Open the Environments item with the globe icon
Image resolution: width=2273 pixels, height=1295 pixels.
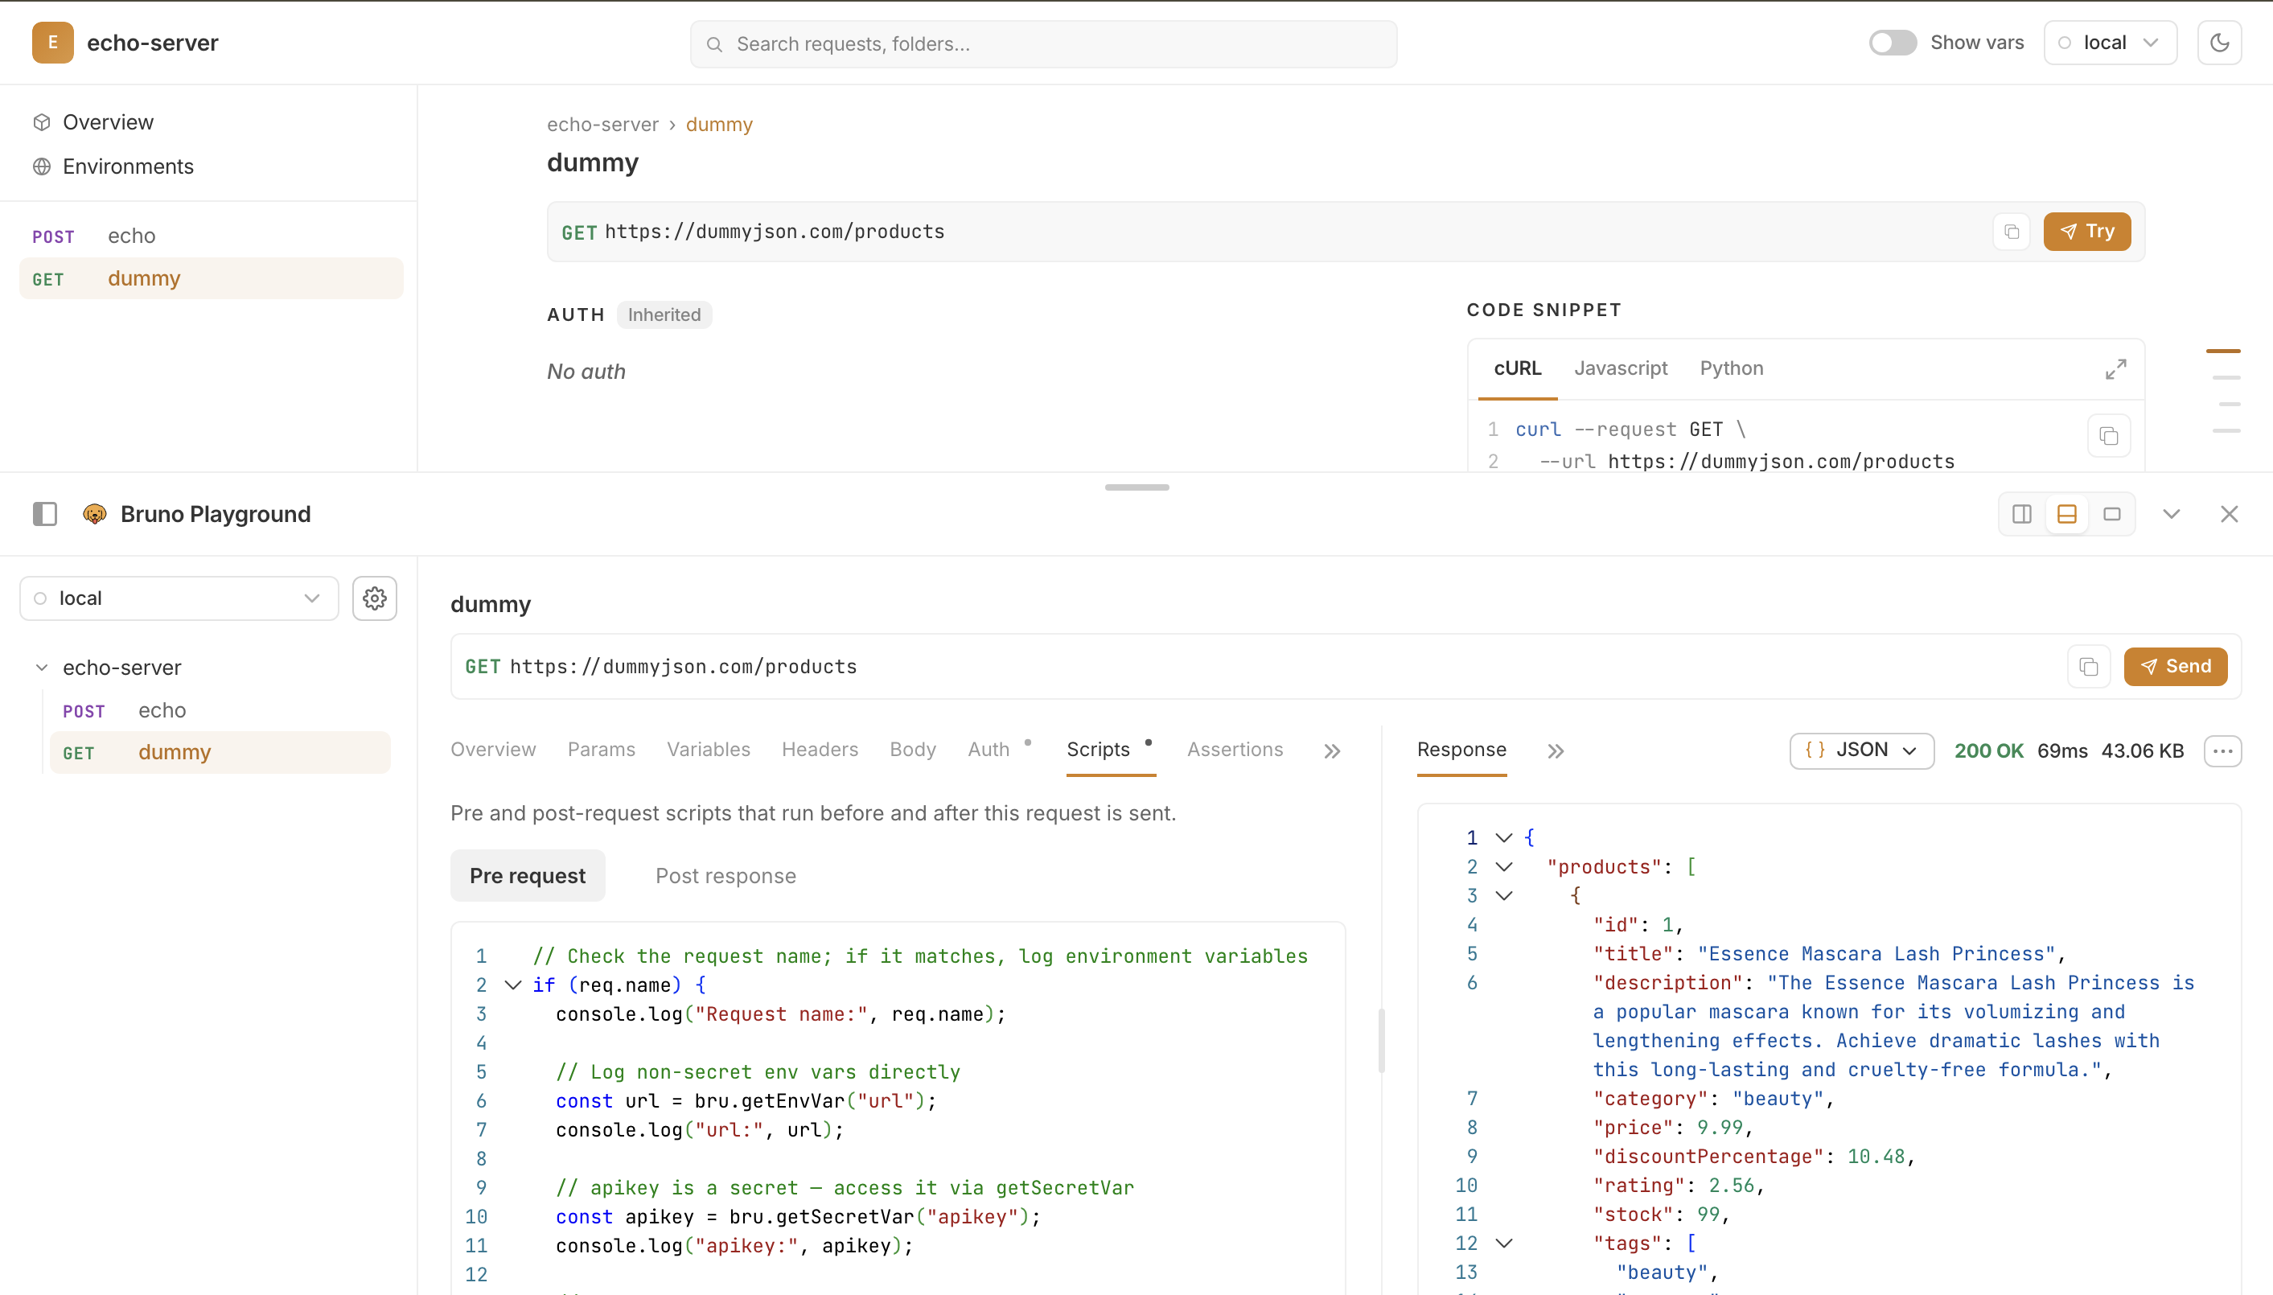click(x=113, y=166)
